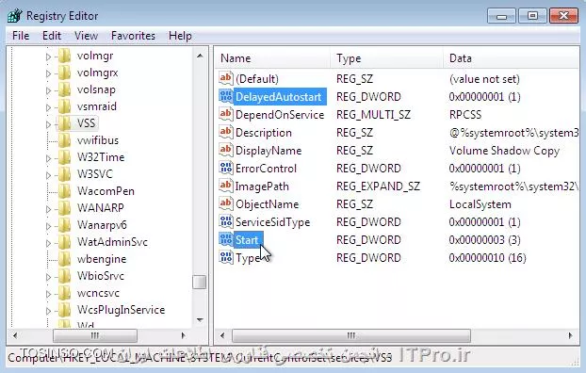Viewport: 586px width, 373px height.
Task: Click the (Default) string value icon
Action: 226,78
